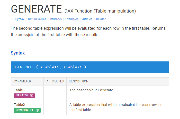Screen dimensions: 180x119
Task: Click the DESCRIPTION column header
Action: (79, 81)
